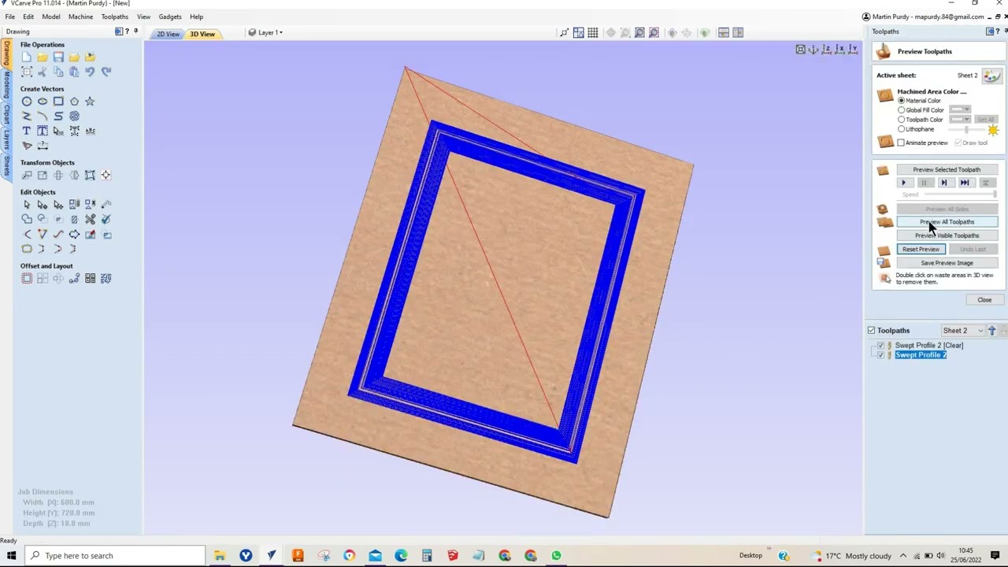The width and height of the screenshot is (1008, 567).
Task: Open the Edit menu
Action: [x=28, y=17]
